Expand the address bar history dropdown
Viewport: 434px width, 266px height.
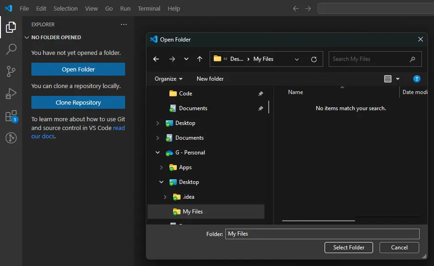tap(297, 59)
